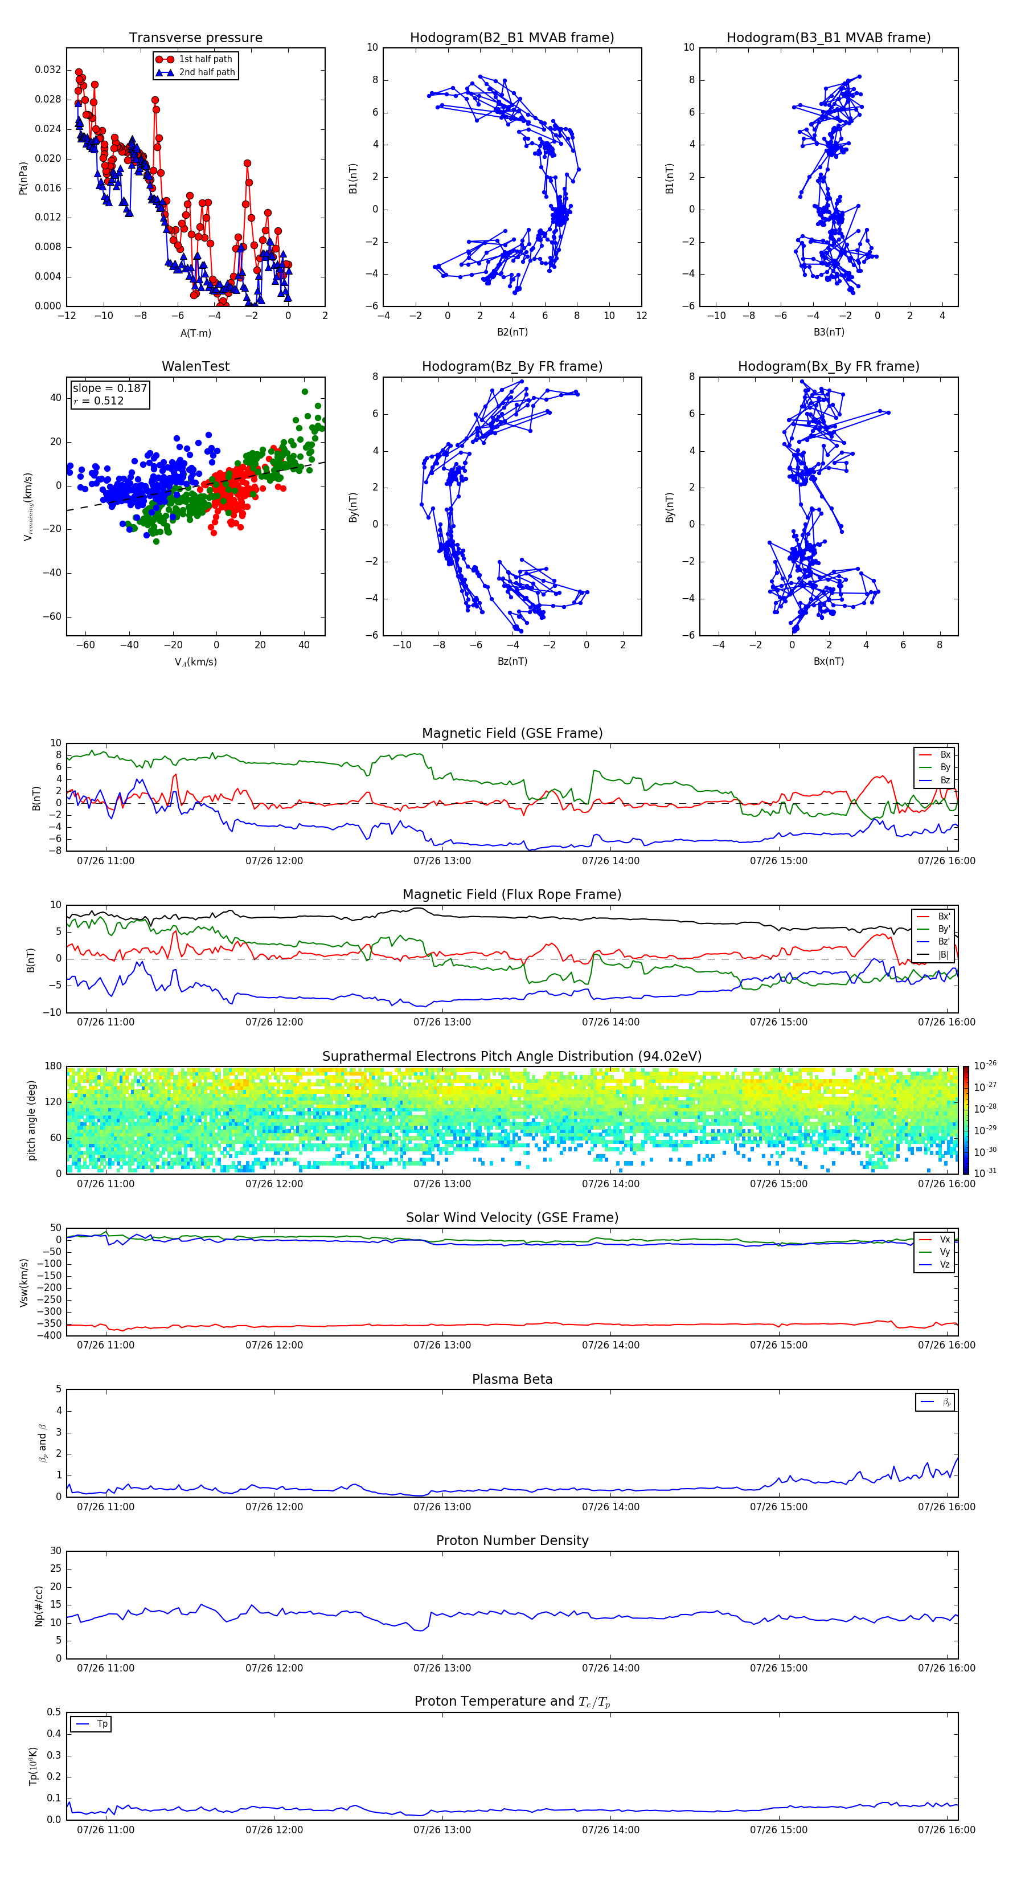Click the "Transverse pressure" plot title
Viewport: 1025px width, 1880px height.
click(x=195, y=38)
